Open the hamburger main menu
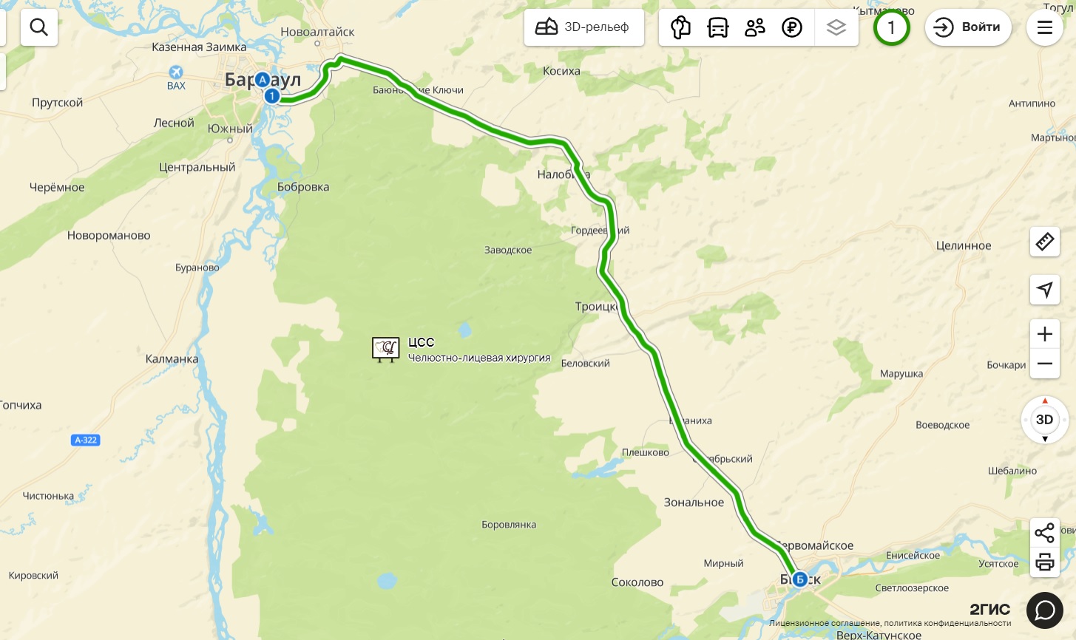This screenshot has height=640, width=1076. tap(1045, 27)
